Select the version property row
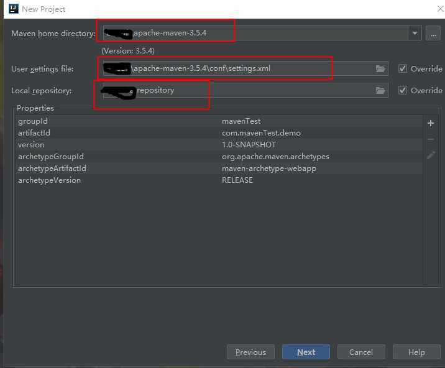Viewport: 445px width, 368px height. point(219,145)
